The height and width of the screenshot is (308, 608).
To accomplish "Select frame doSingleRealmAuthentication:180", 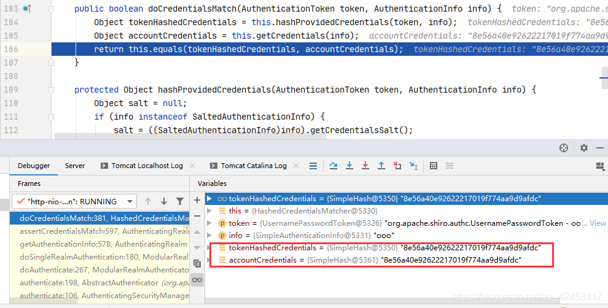I will [x=99, y=257].
